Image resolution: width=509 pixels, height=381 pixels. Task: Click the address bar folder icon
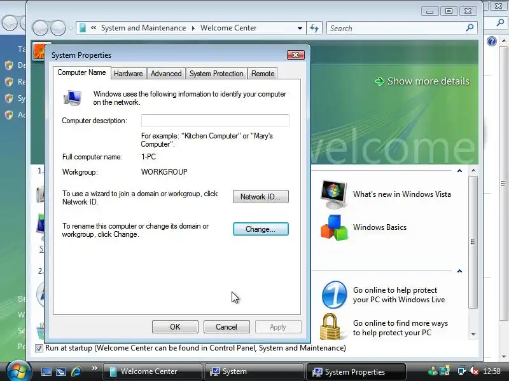[83, 28]
